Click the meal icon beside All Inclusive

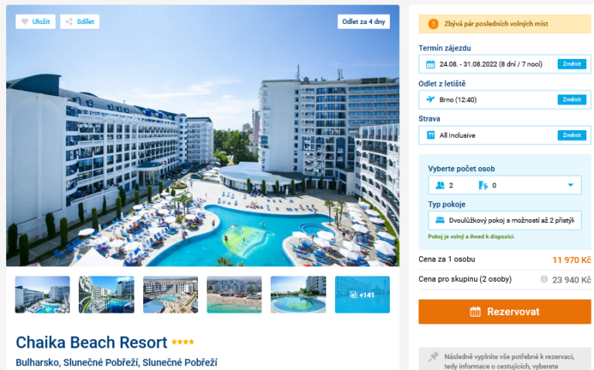[431, 135]
